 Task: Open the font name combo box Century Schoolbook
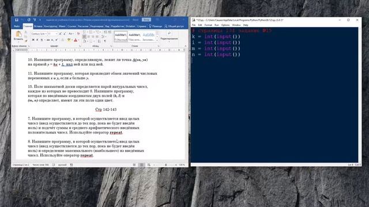tap(39, 34)
